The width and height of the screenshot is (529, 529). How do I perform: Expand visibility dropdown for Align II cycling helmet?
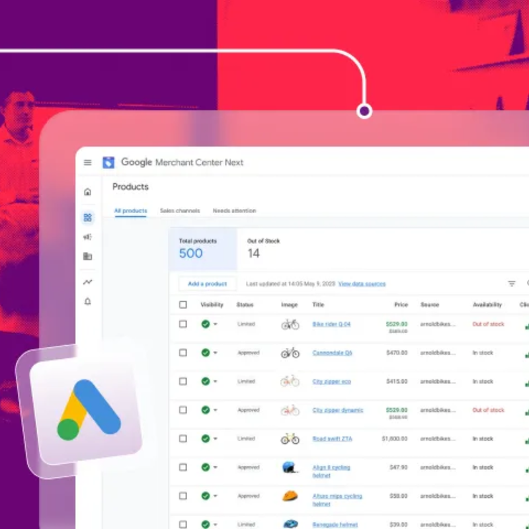click(x=216, y=468)
